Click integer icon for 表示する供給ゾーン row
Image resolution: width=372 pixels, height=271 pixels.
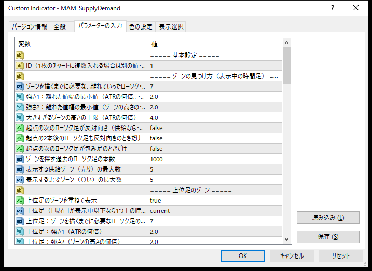tap(20, 169)
